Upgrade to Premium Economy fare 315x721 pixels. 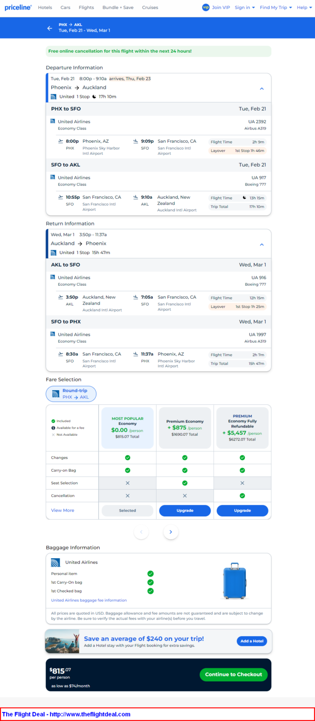pos(185,511)
